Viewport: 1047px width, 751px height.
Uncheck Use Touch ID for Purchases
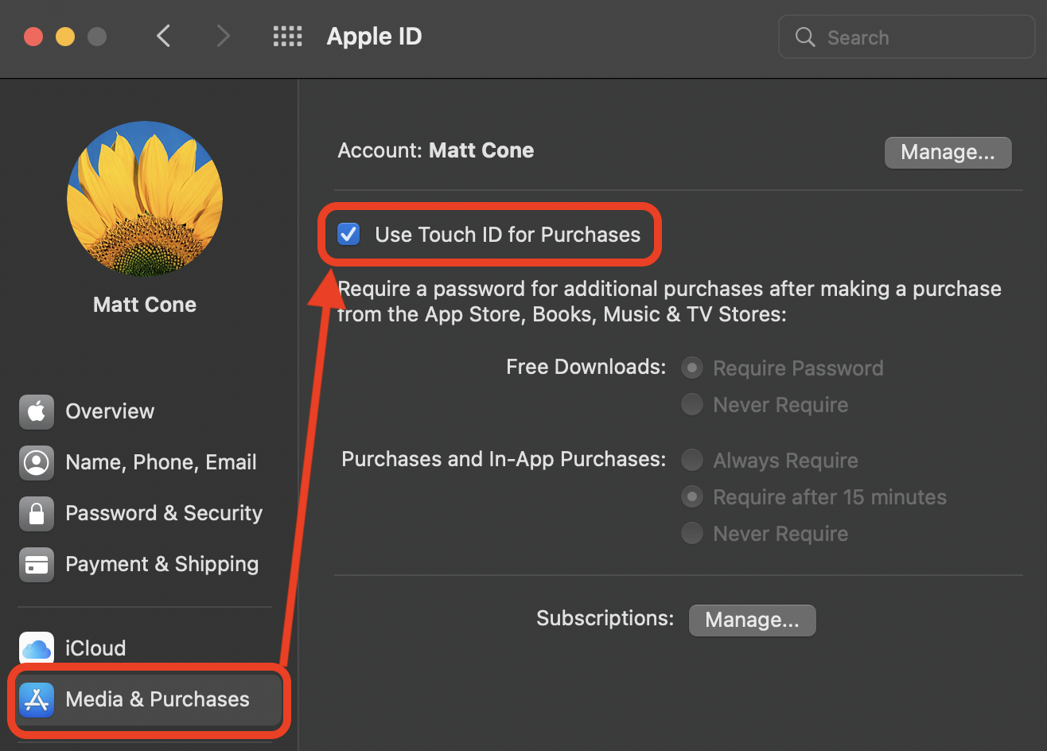click(x=348, y=234)
